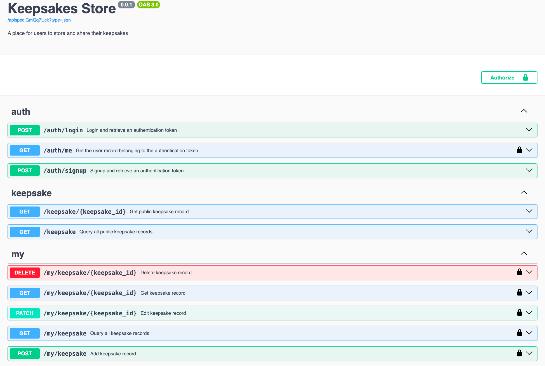Viewport: 545px width, 366px height.
Task: Click 'A place for users to store' description
Action: 68,33
